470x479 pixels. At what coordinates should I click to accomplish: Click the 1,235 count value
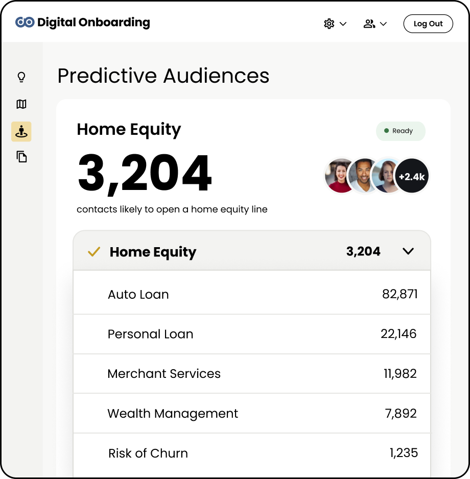click(404, 453)
